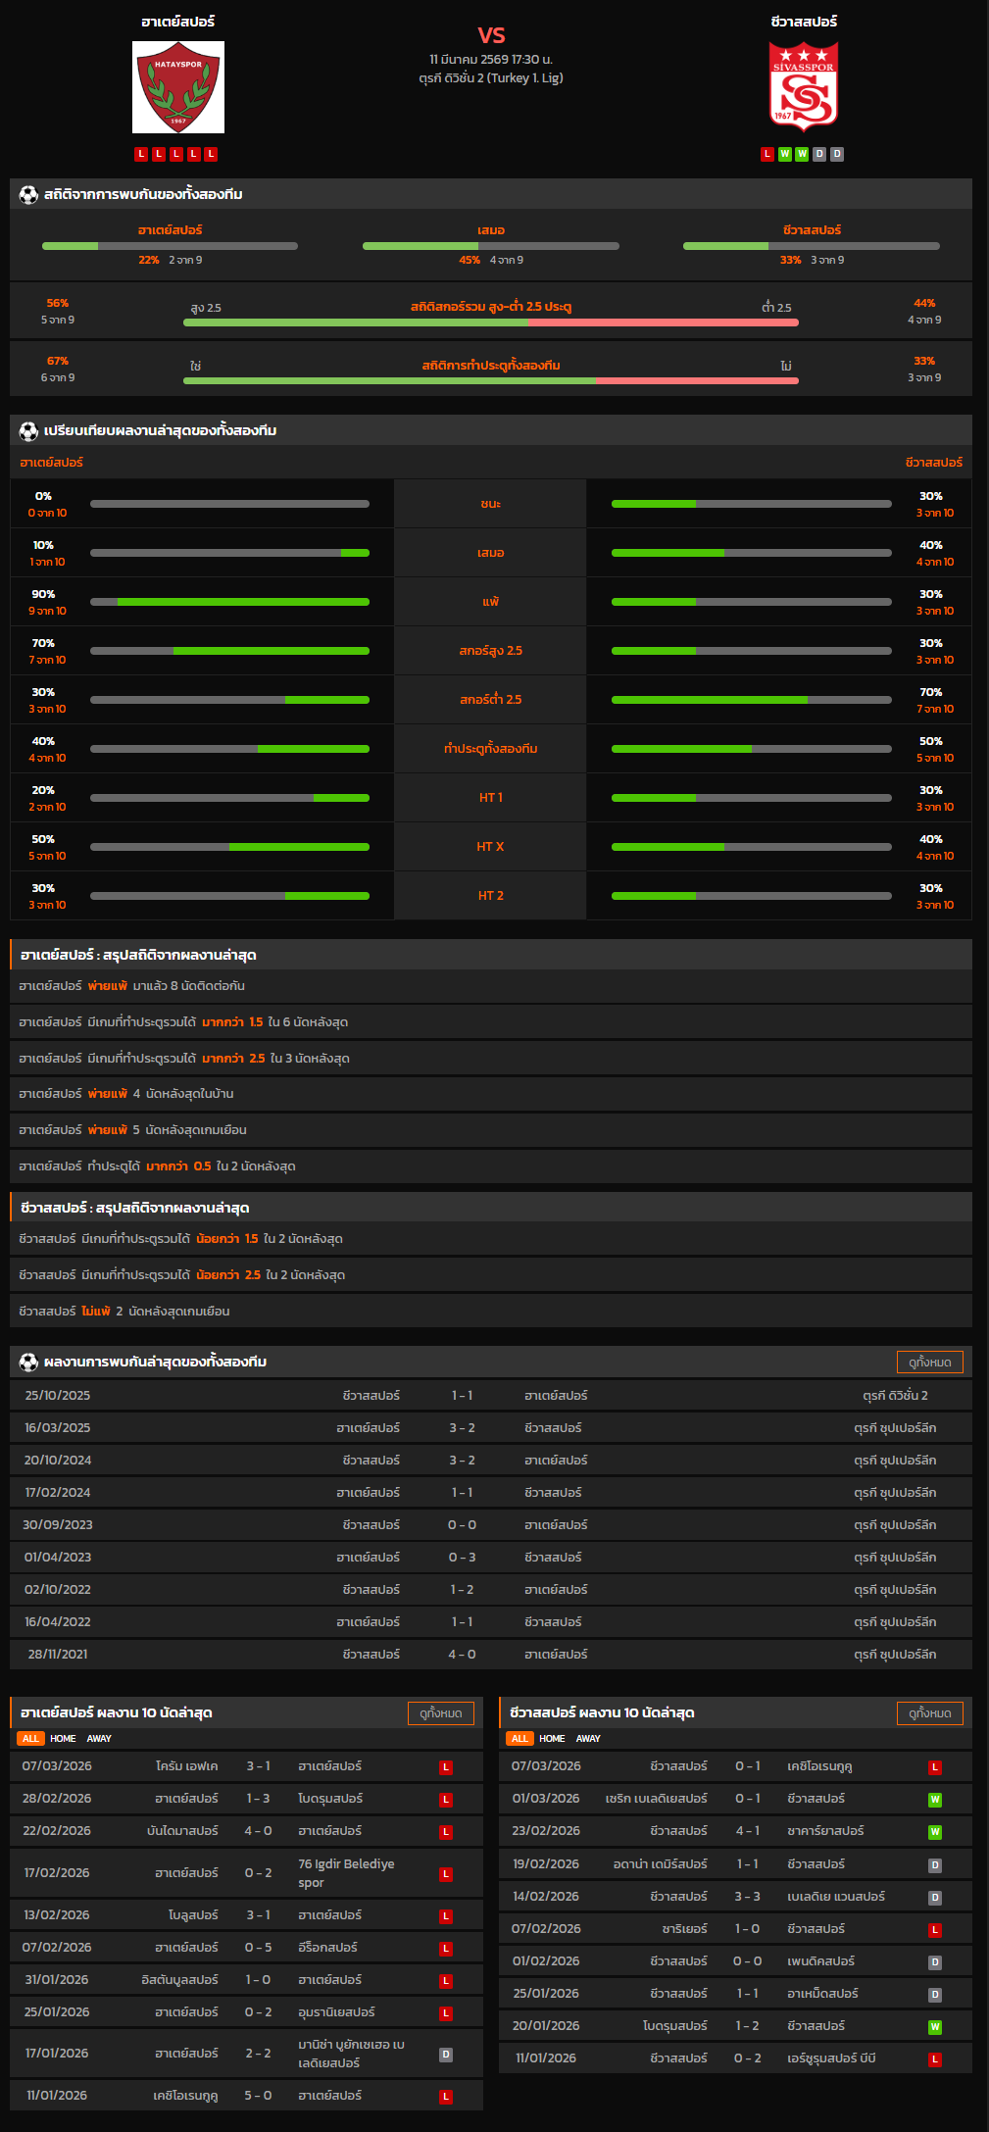
Task: Open view-all button for Hatayspor last 10 matches
Action: [x=440, y=1713]
